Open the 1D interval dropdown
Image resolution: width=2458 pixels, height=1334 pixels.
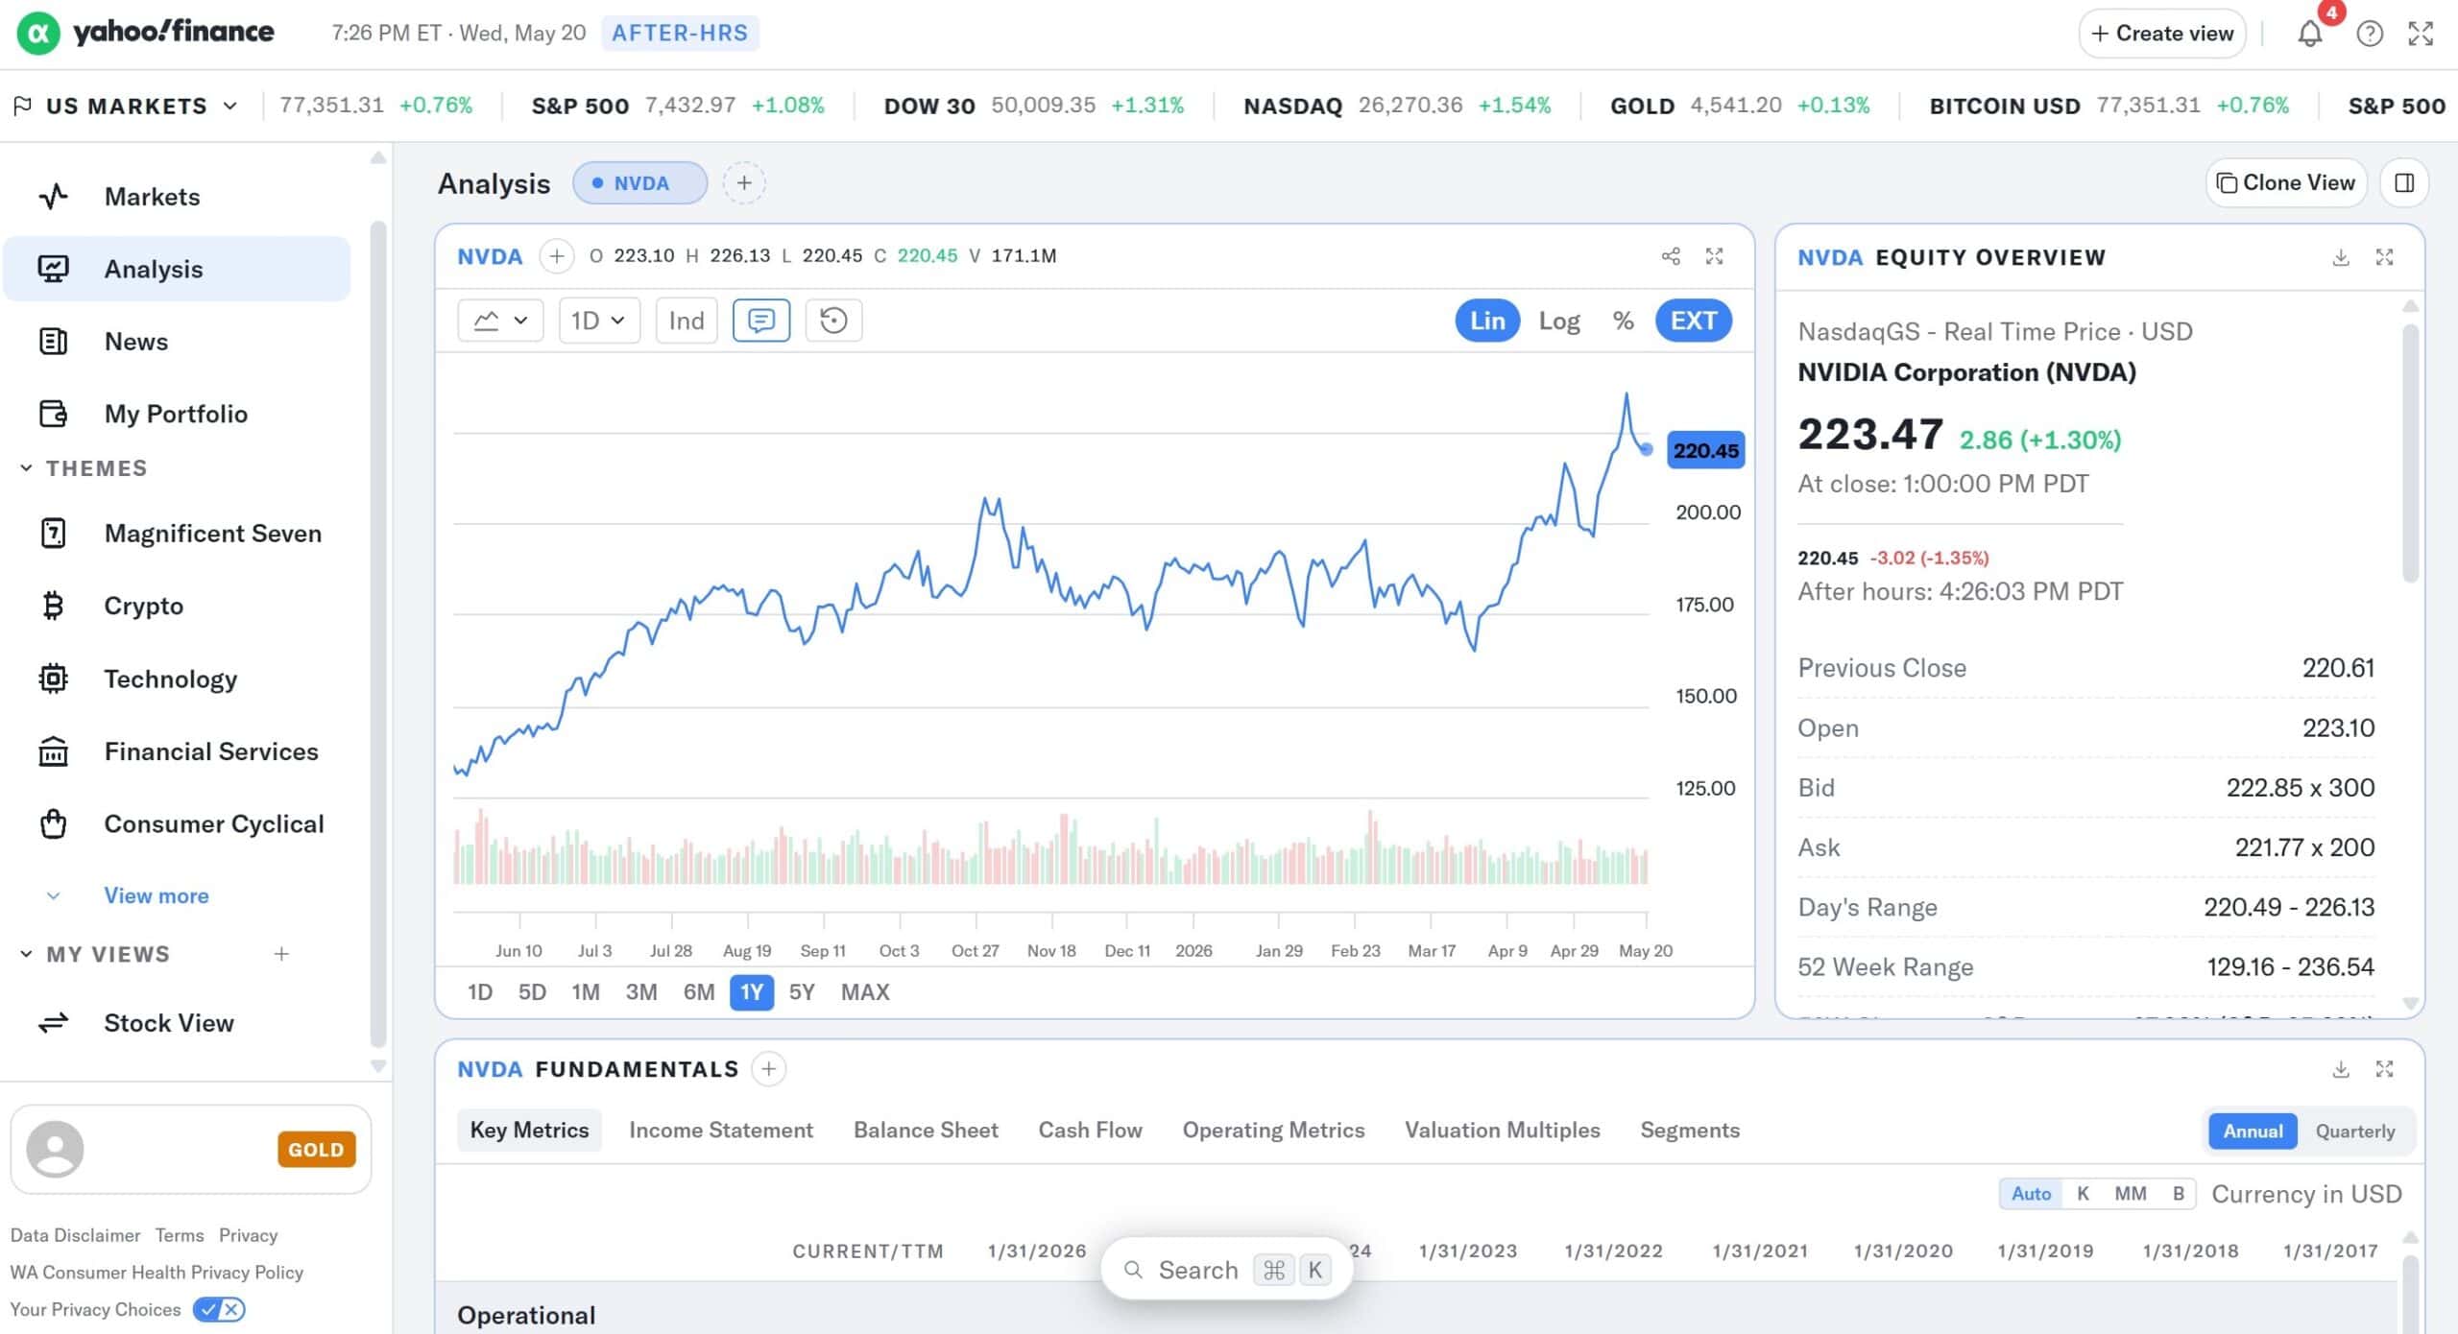pos(598,320)
